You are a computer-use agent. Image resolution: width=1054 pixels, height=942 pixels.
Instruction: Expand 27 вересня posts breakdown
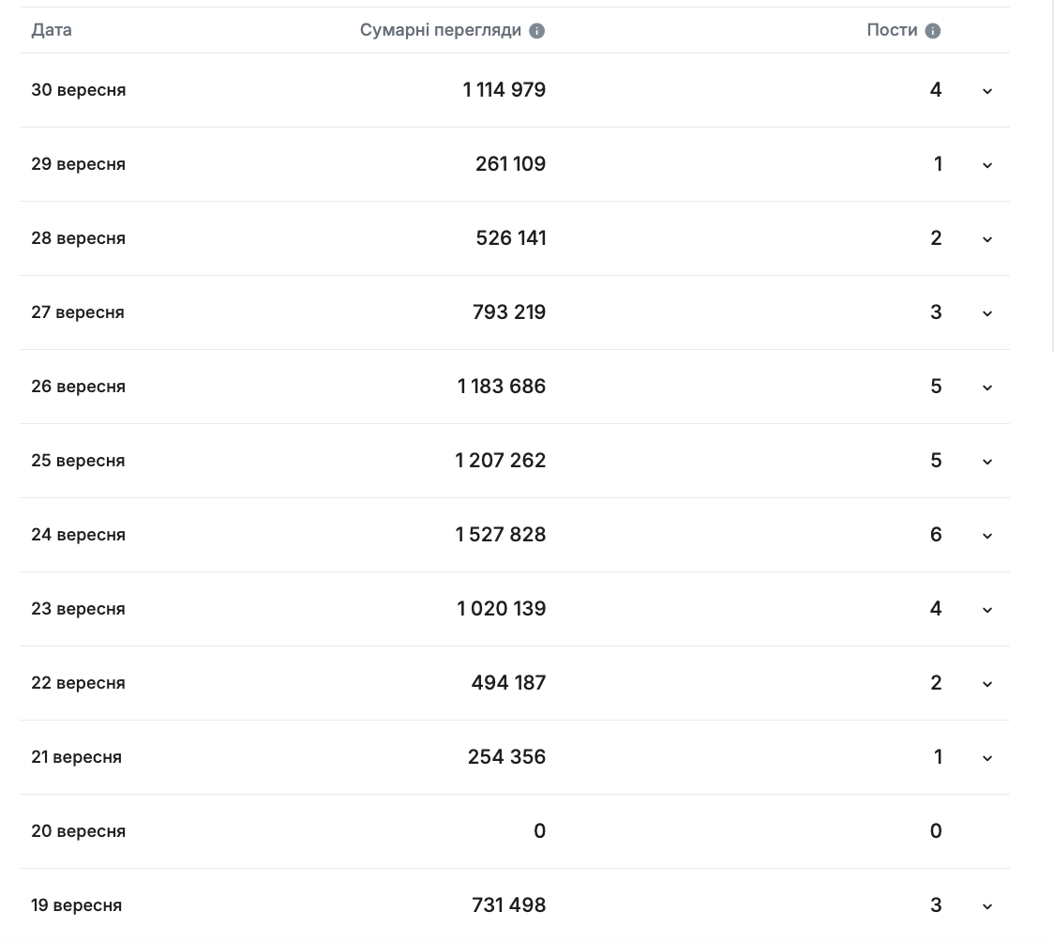[x=986, y=313]
